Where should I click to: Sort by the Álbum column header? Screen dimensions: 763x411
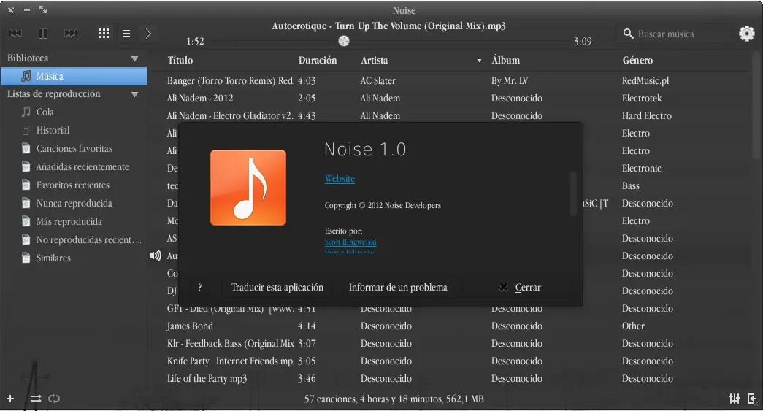[505, 61]
